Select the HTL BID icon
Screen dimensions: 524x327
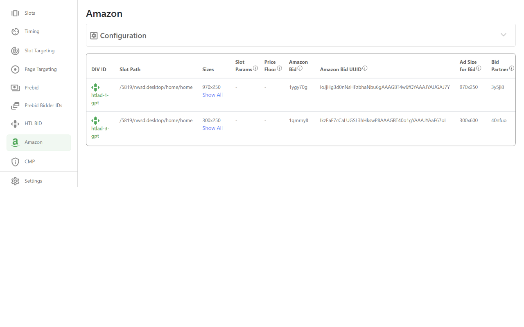click(15, 123)
